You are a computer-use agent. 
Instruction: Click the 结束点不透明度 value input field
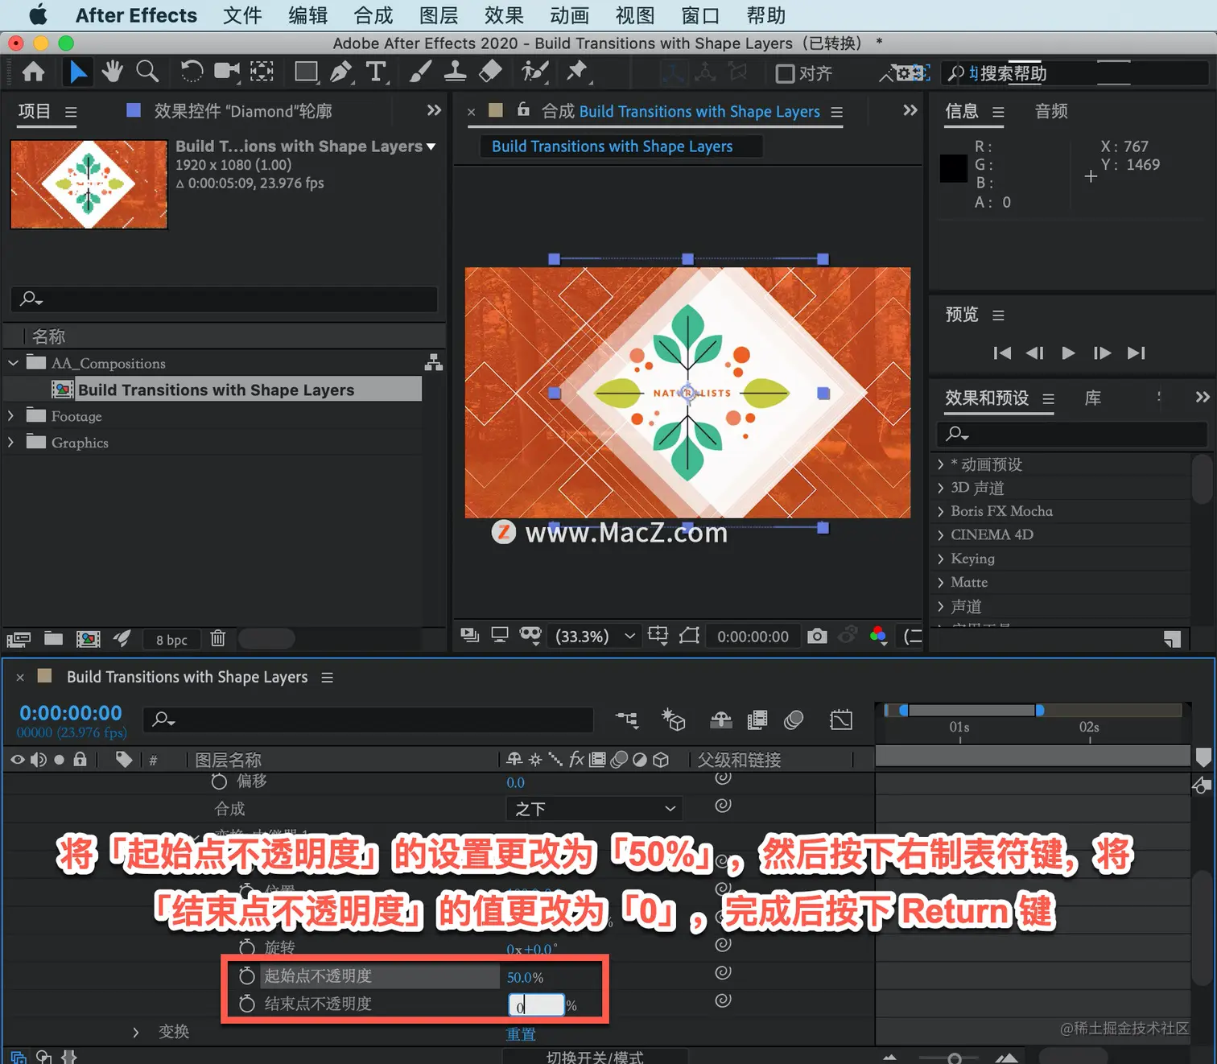(x=536, y=1005)
